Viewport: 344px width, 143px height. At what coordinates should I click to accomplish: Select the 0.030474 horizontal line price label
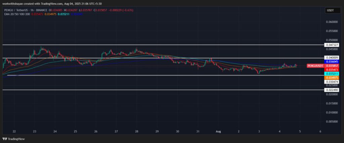pyautogui.click(x=332, y=82)
